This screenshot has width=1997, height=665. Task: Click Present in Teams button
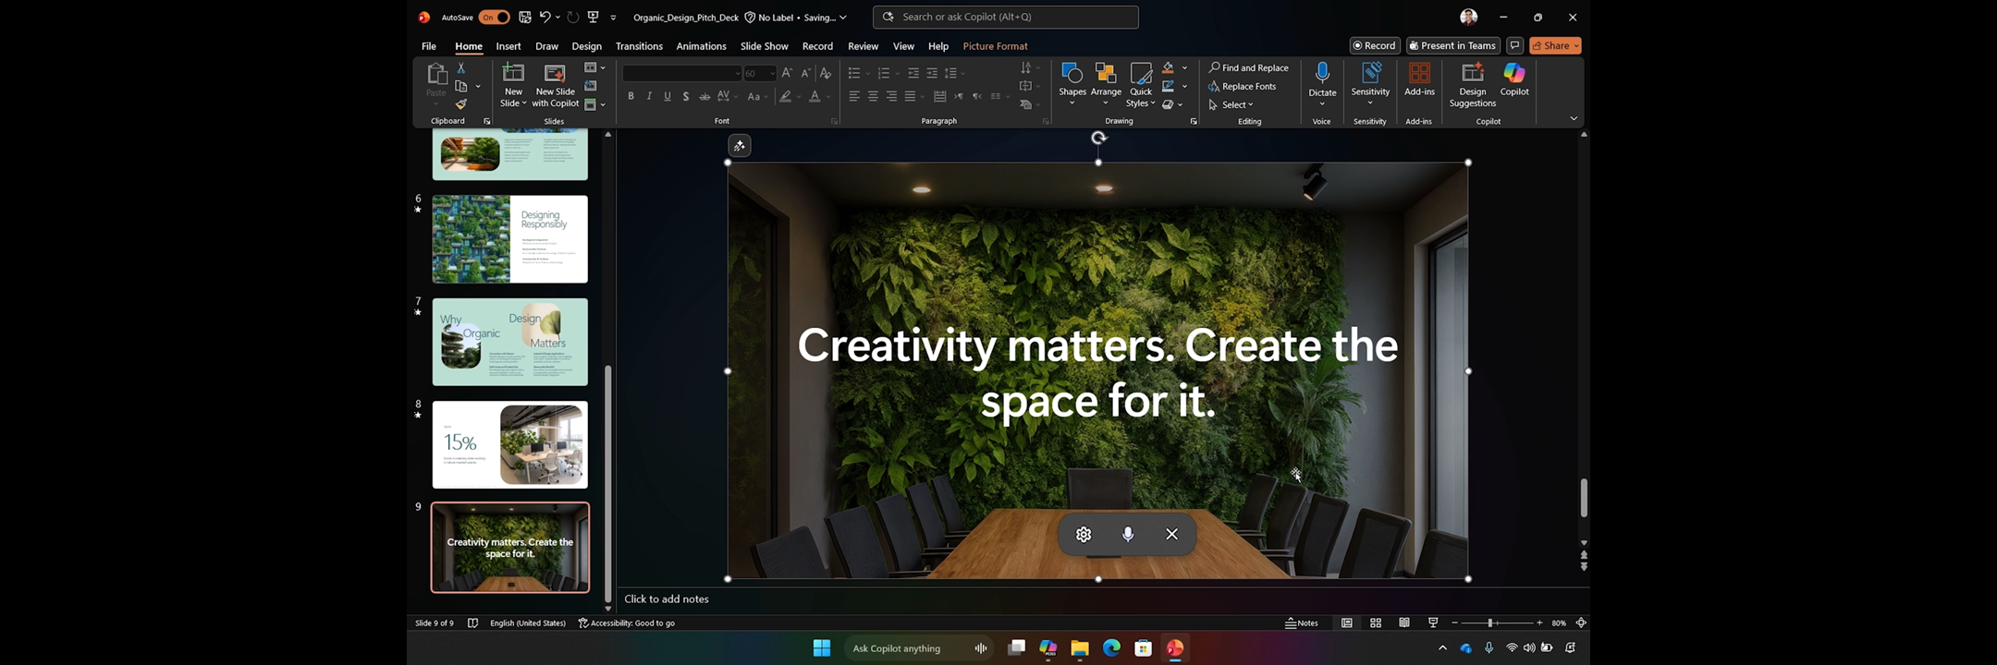(x=1453, y=45)
